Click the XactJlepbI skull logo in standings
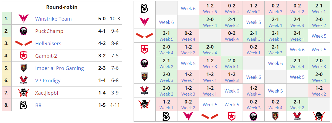This screenshot has height=123, width=332. pos(23,93)
